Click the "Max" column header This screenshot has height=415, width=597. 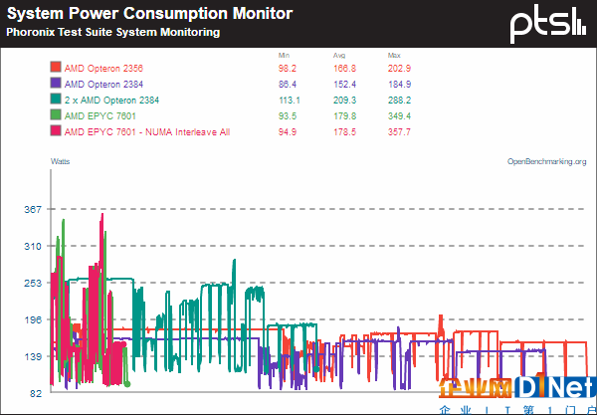coord(394,55)
